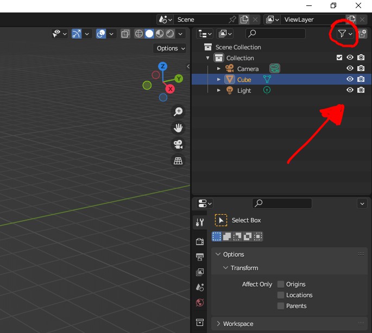
Task: Click the outliner search field
Action: point(276,34)
